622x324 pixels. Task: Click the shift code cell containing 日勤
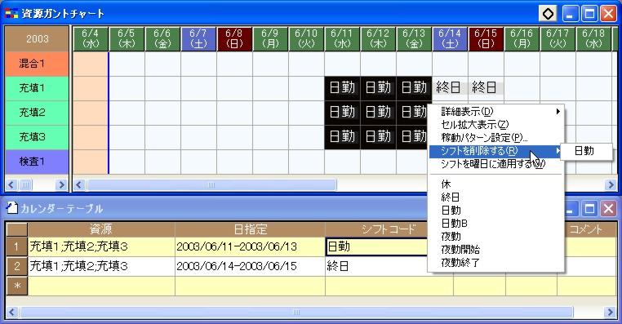pos(377,246)
